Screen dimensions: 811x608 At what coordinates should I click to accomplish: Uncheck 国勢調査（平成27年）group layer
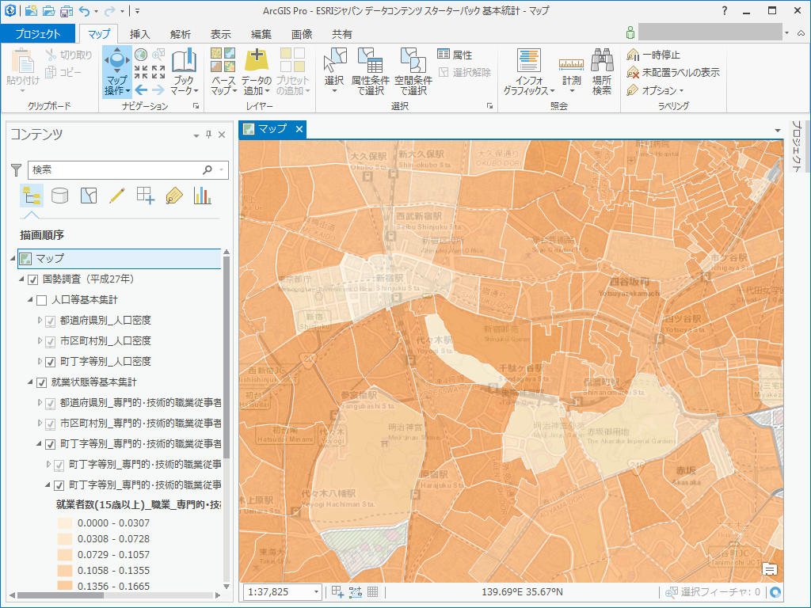33,279
